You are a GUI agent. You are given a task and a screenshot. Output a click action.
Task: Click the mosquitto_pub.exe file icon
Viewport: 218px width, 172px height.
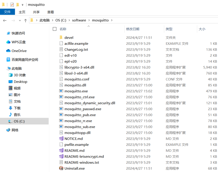point(61,115)
